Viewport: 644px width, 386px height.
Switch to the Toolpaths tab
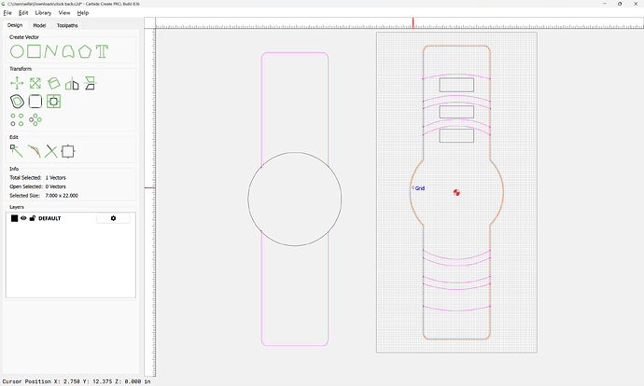[x=67, y=25]
